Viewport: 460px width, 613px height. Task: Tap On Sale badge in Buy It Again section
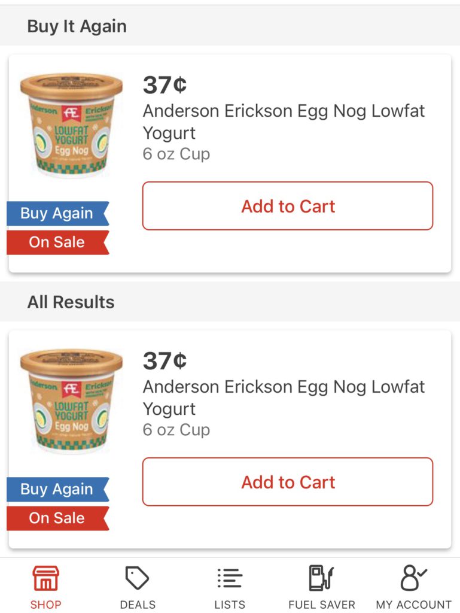[x=57, y=242]
